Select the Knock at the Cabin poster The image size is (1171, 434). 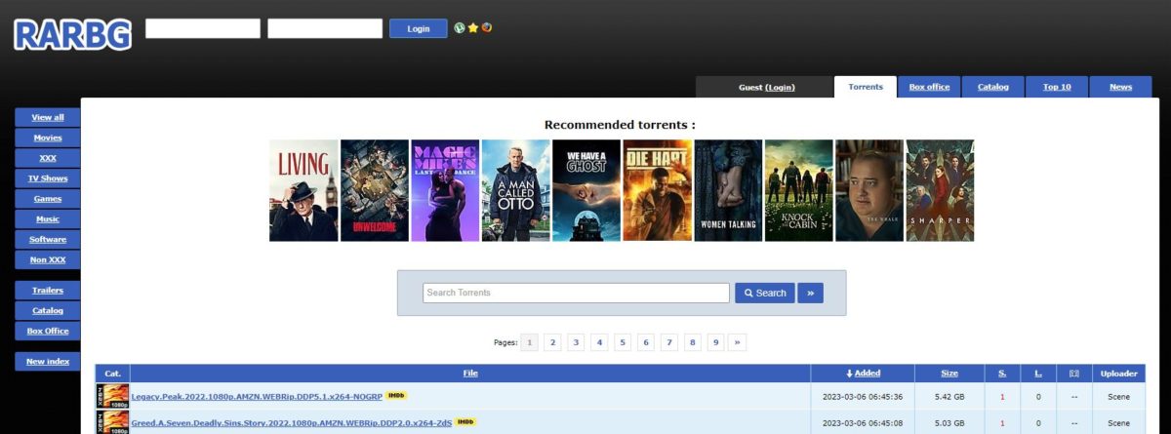tap(798, 190)
